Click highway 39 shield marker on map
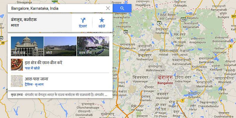 [x=126, y=32]
